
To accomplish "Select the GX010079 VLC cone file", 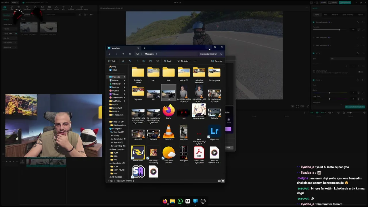I will [x=168, y=133].
